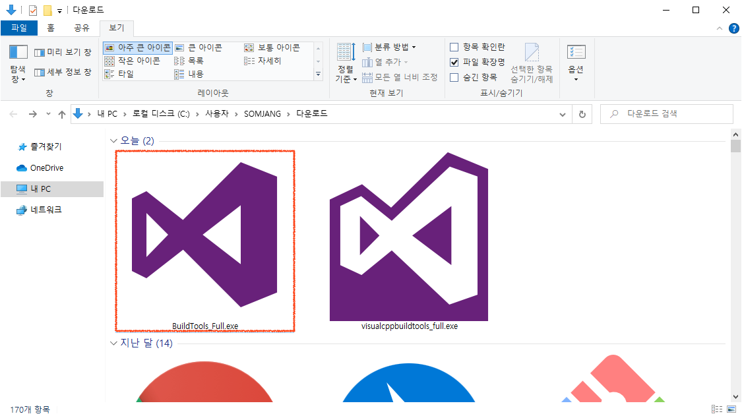The image size is (742, 418).
Task: Click the back navigation arrow
Action: click(x=13, y=114)
